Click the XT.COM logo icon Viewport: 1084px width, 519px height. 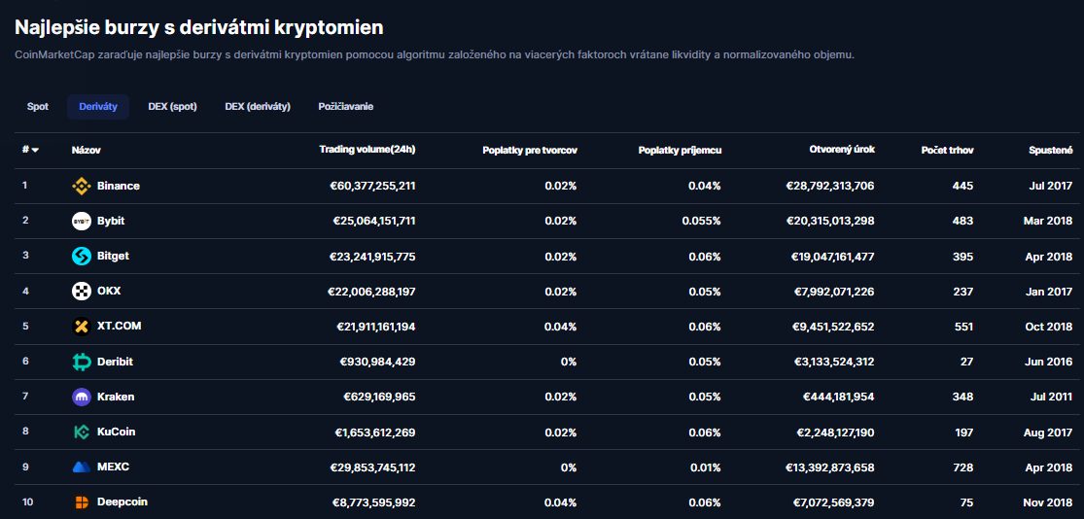click(x=82, y=327)
